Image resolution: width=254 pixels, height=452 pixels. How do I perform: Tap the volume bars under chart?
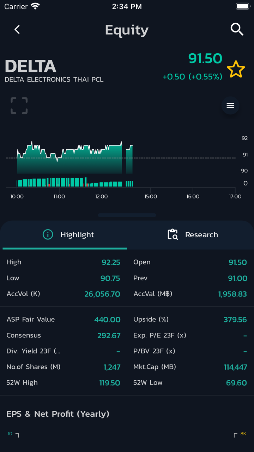pos(71,183)
